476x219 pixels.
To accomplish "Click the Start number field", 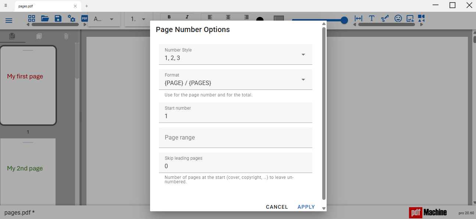I will coord(235,113).
